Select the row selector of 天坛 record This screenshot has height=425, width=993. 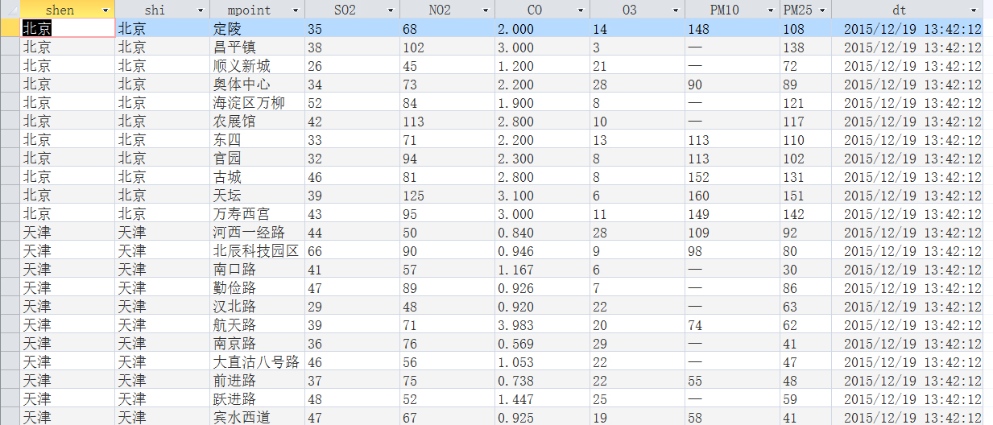click(10, 196)
